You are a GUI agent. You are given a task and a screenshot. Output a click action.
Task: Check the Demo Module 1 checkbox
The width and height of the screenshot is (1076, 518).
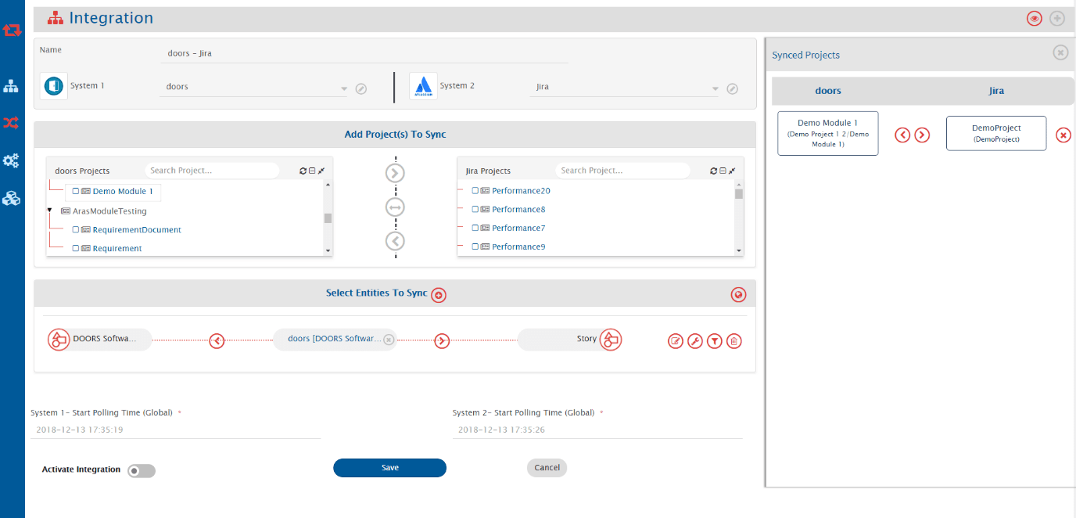[x=76, y=191]
